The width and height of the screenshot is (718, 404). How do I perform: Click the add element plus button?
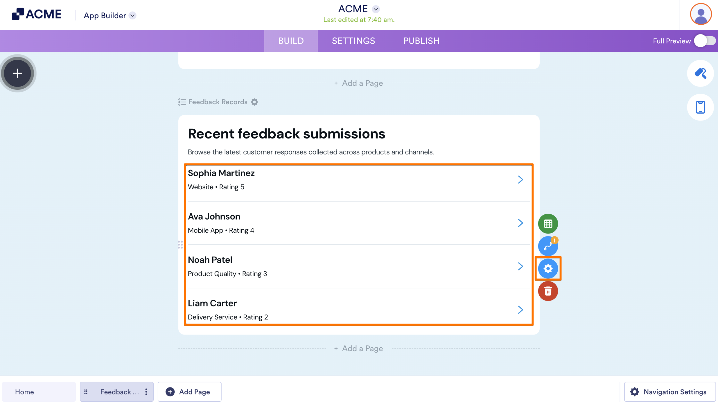click(x=17, y=73)
